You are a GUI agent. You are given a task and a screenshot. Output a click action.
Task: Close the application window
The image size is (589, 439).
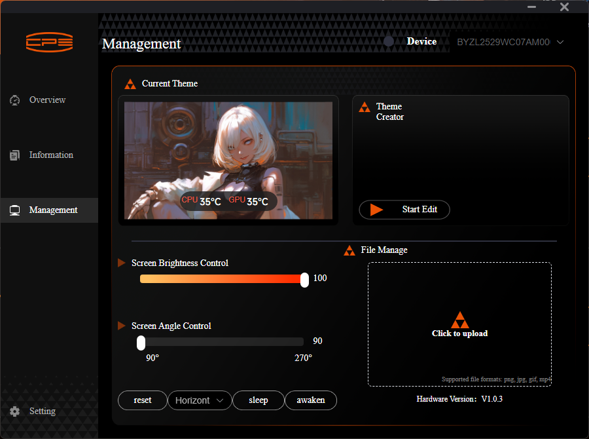[564, 7]
